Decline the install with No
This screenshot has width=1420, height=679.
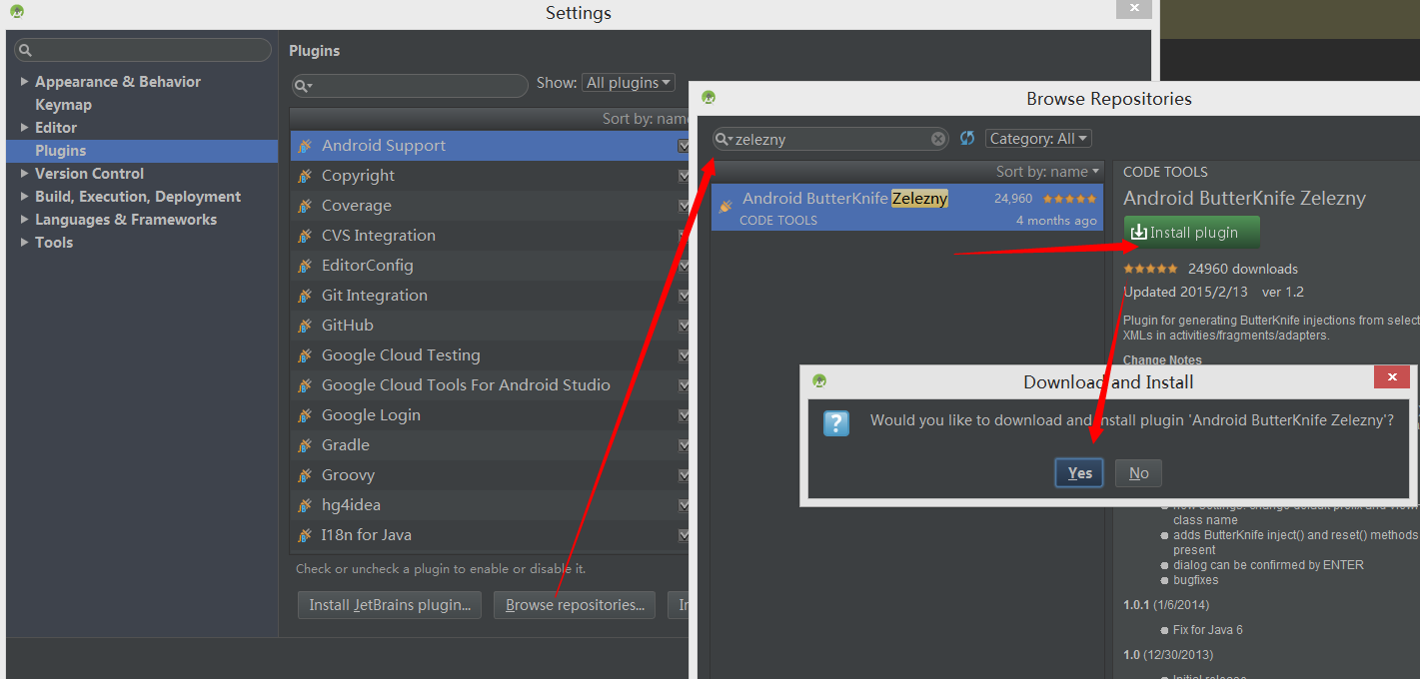(x=1139, y=473)
